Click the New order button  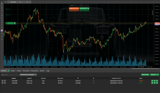tap(145, 75)
